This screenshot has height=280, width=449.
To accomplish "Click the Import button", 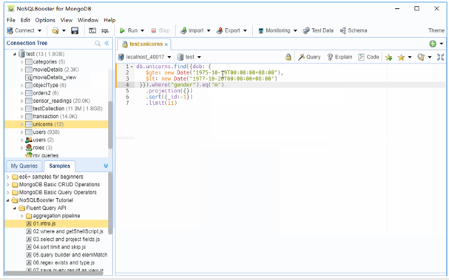I will click(x=192, y=30).
